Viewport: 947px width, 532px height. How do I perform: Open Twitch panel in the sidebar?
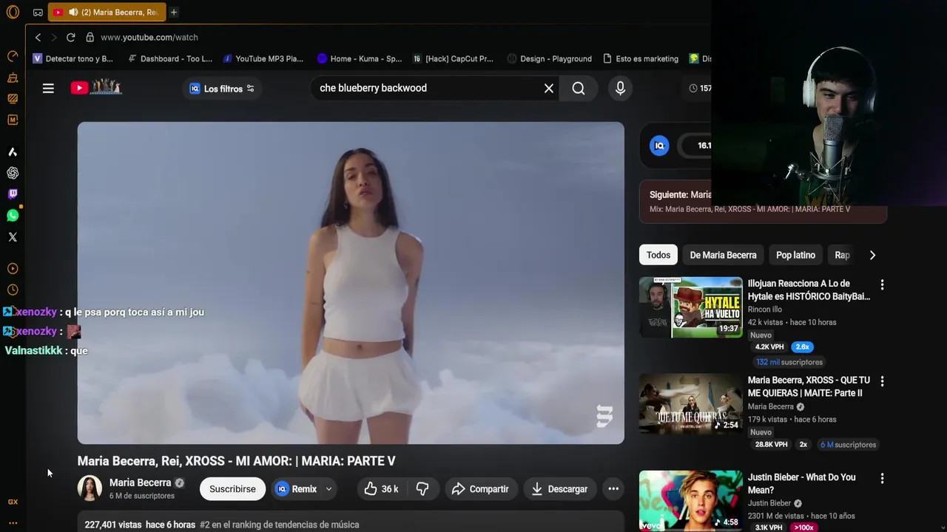[13, 194]
